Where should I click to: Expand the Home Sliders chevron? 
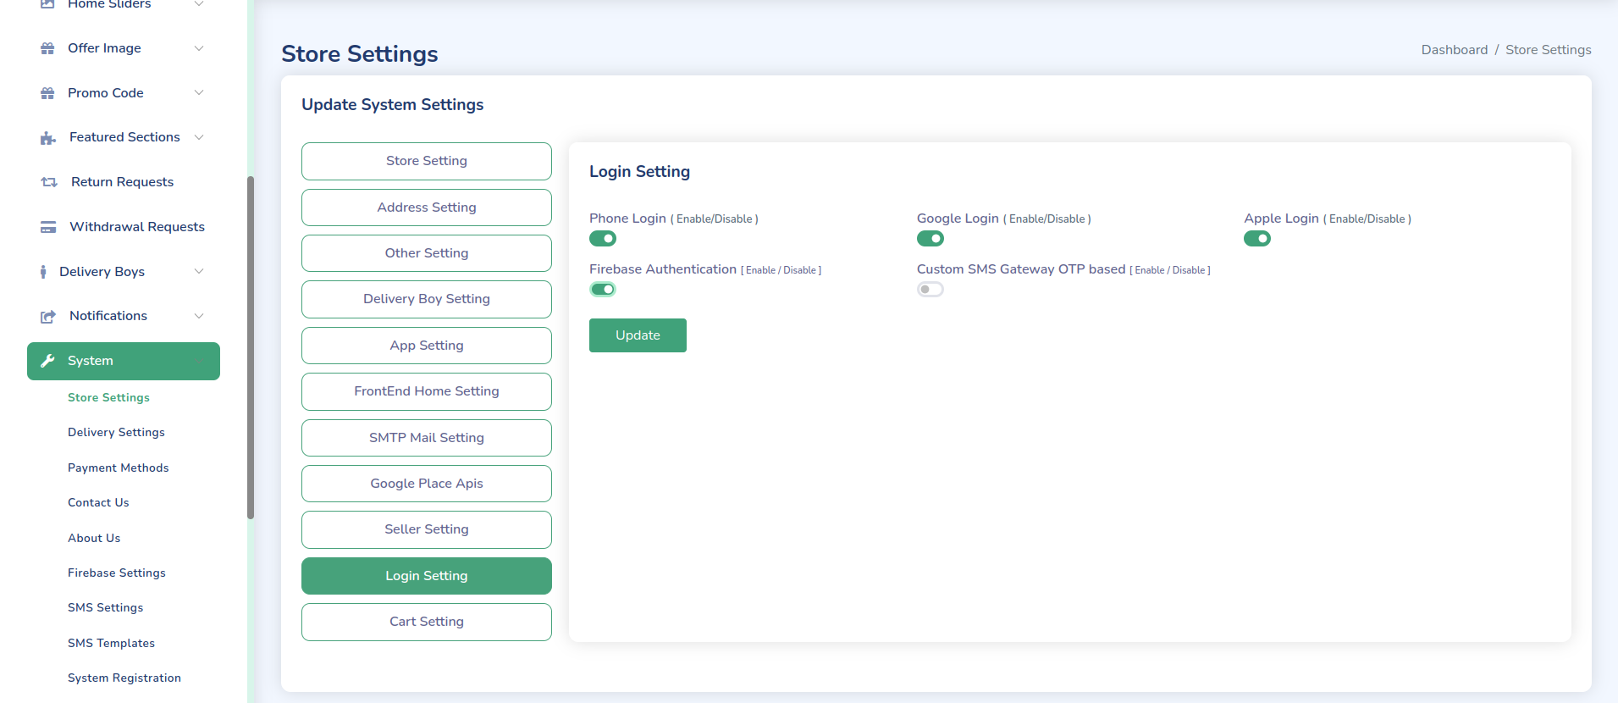(x=199, y=4)
